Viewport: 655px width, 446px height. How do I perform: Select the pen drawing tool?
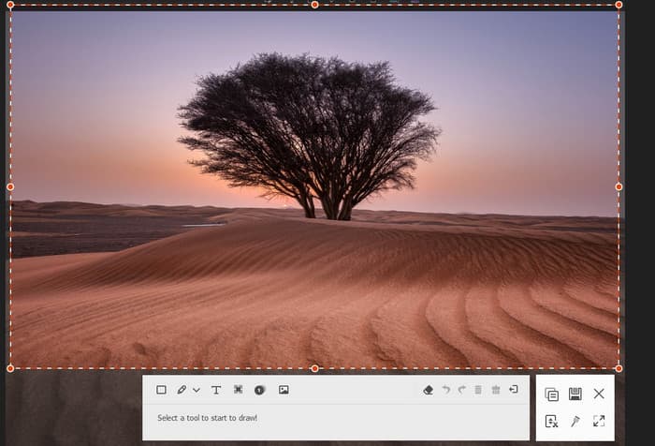(182, 390)
